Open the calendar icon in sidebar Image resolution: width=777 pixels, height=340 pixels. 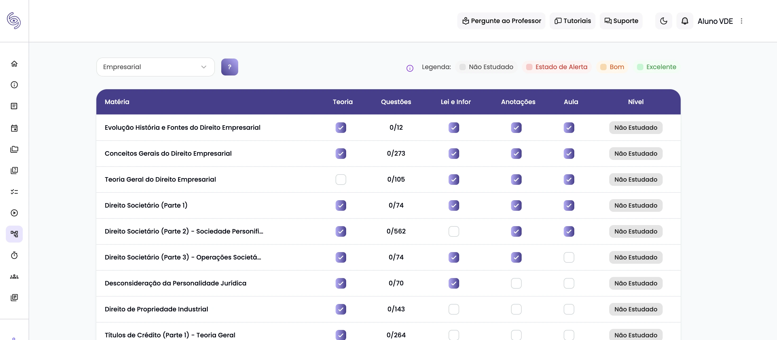(x=14, y=128)
